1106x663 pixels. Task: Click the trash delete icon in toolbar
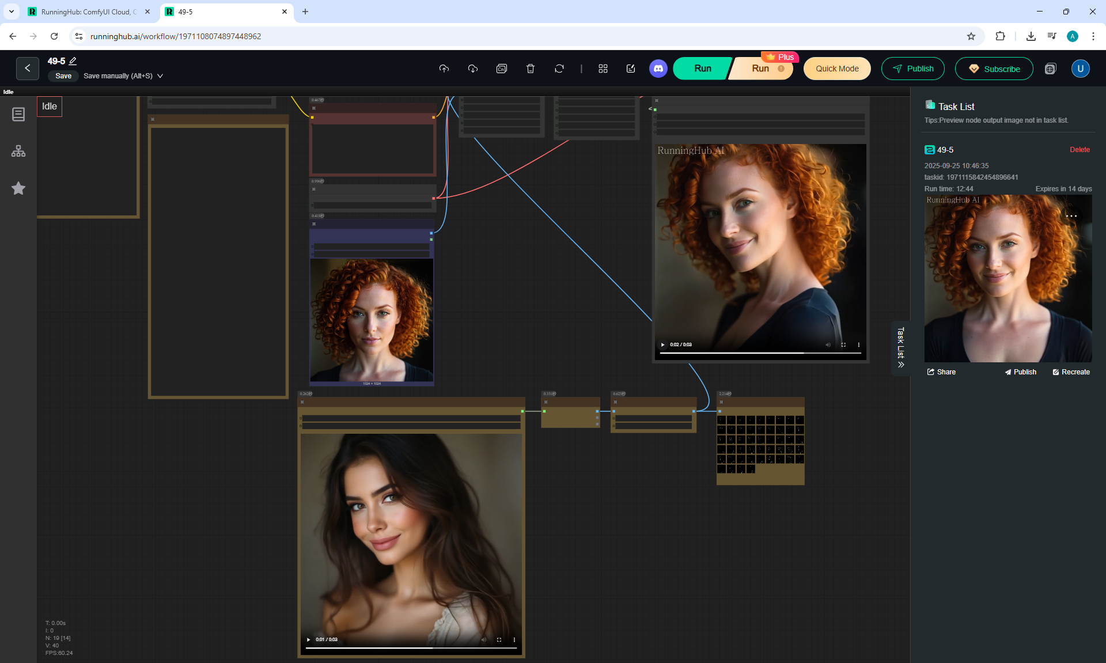[530, 69]
